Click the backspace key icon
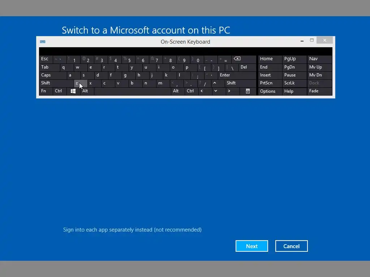 [244, 59]
